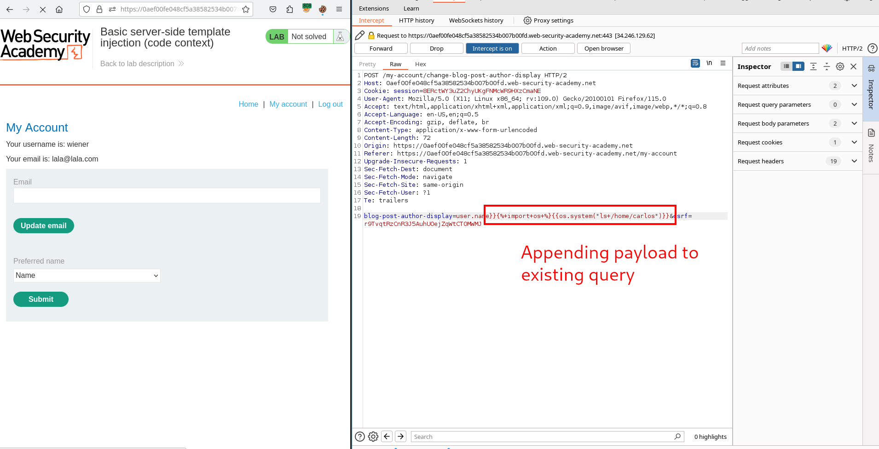Viewport: 879px width, 449px height.
Task: Toggle word wrap in message editor
Action: click(x=695, y=63)
